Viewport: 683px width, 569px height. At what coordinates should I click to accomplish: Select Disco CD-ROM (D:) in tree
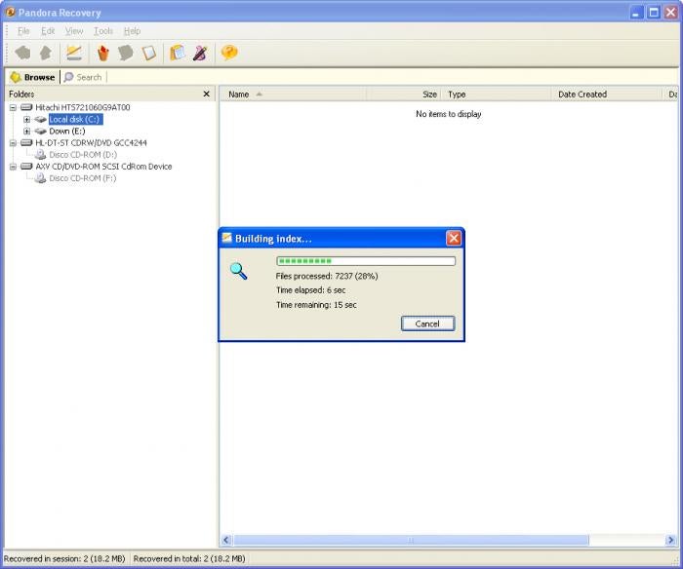click(x=83, y=155)
